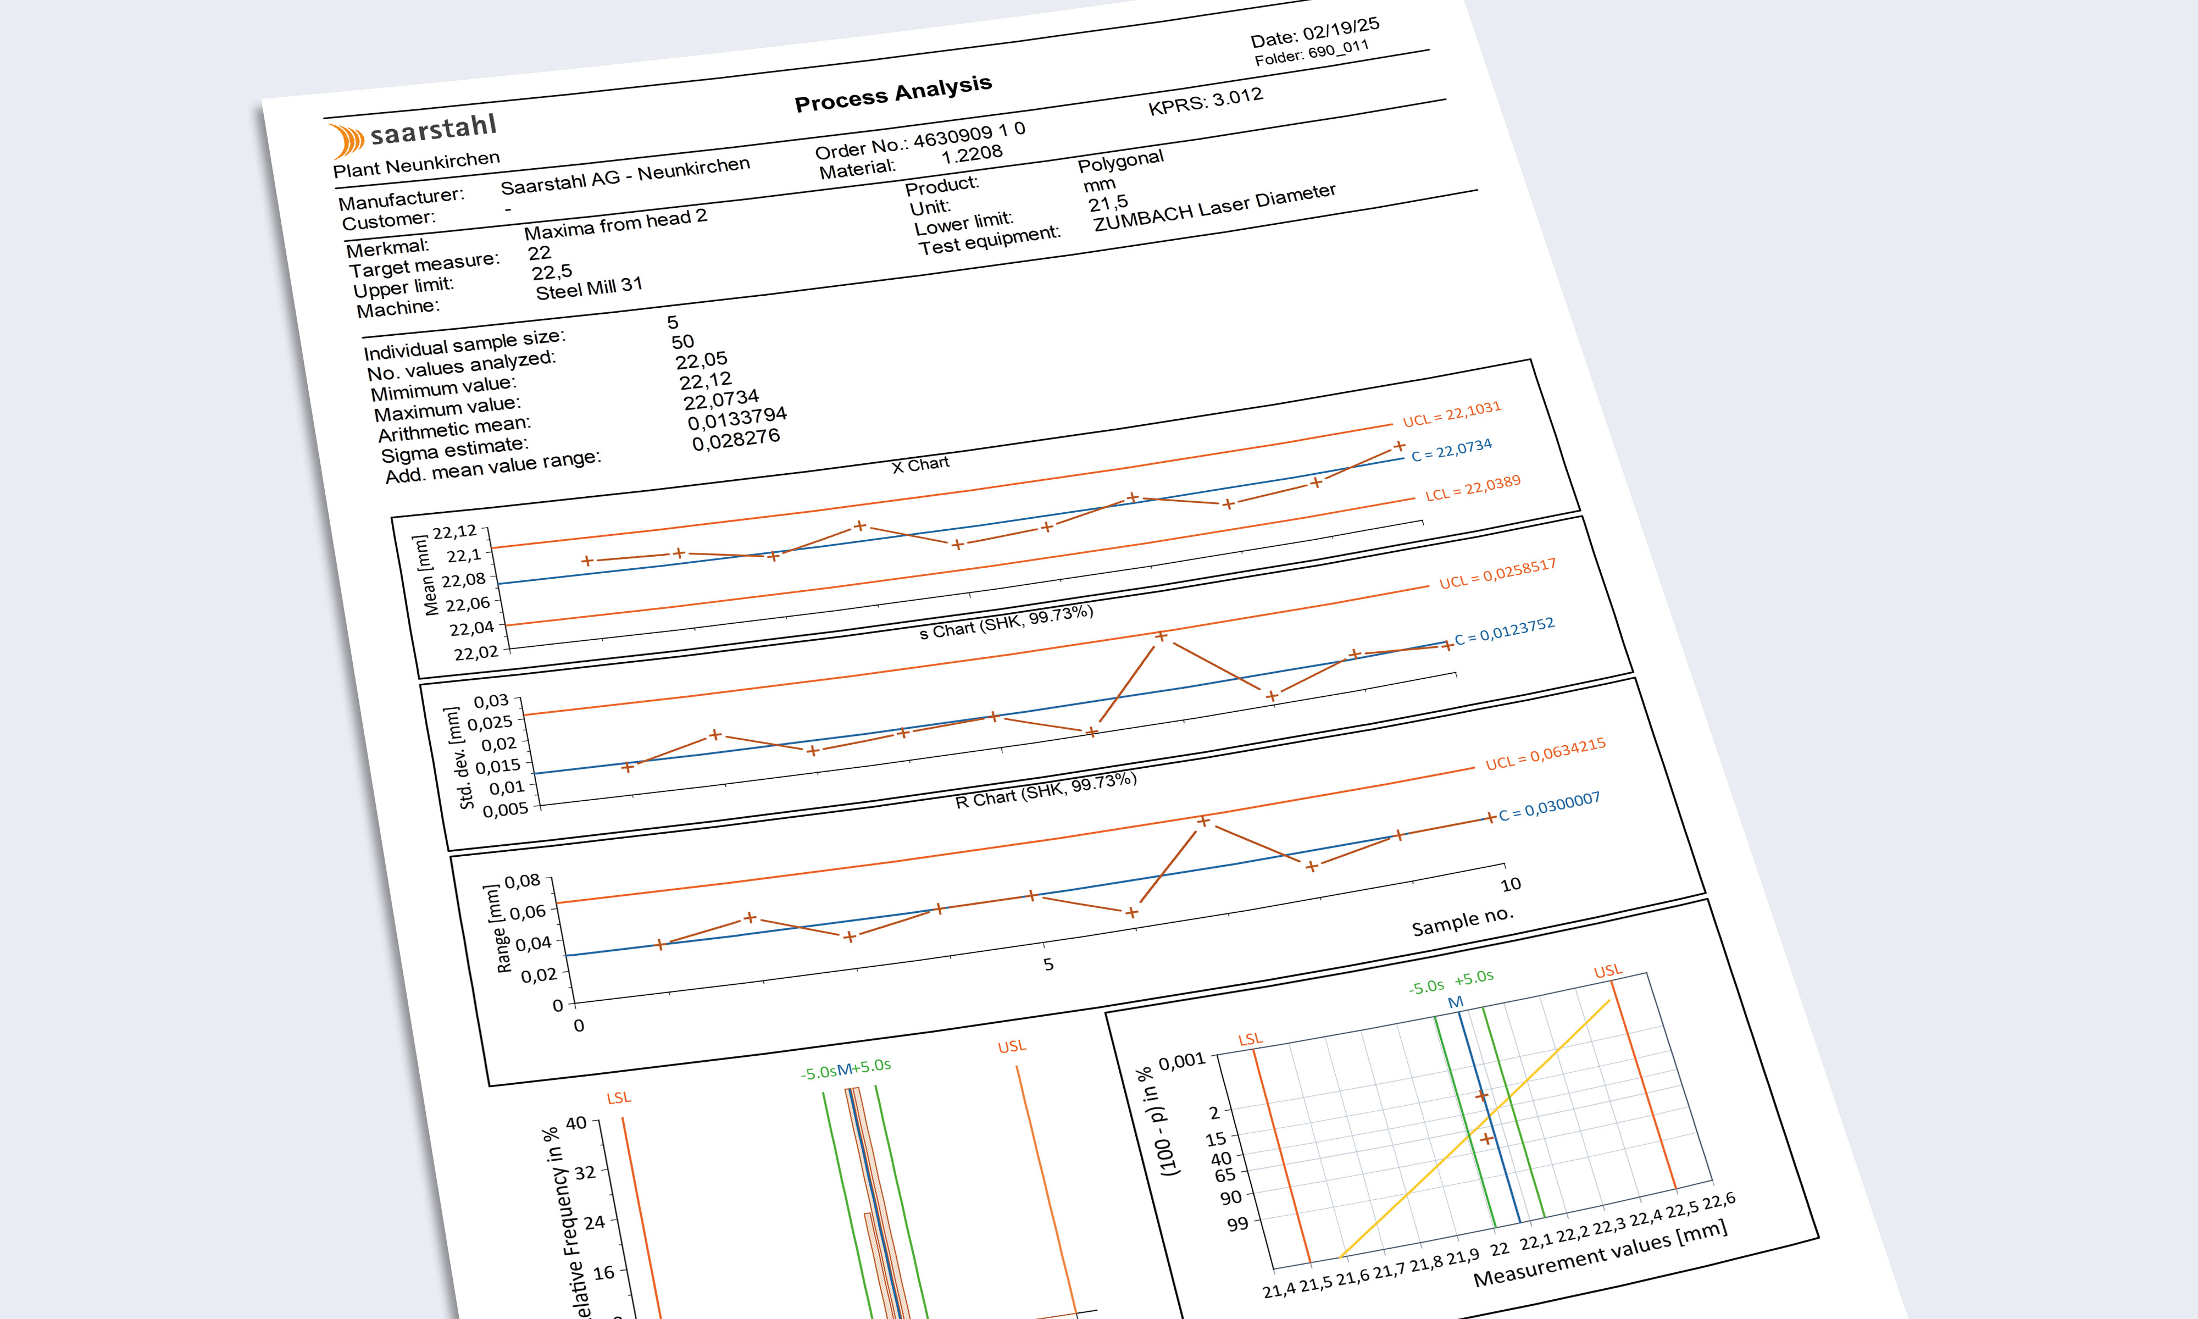Image resolution: width=2198 pixels, height=1319 pixels.
Task: Click 'UCL = 0,0634215' label
Action: [x=1546, y=756]
